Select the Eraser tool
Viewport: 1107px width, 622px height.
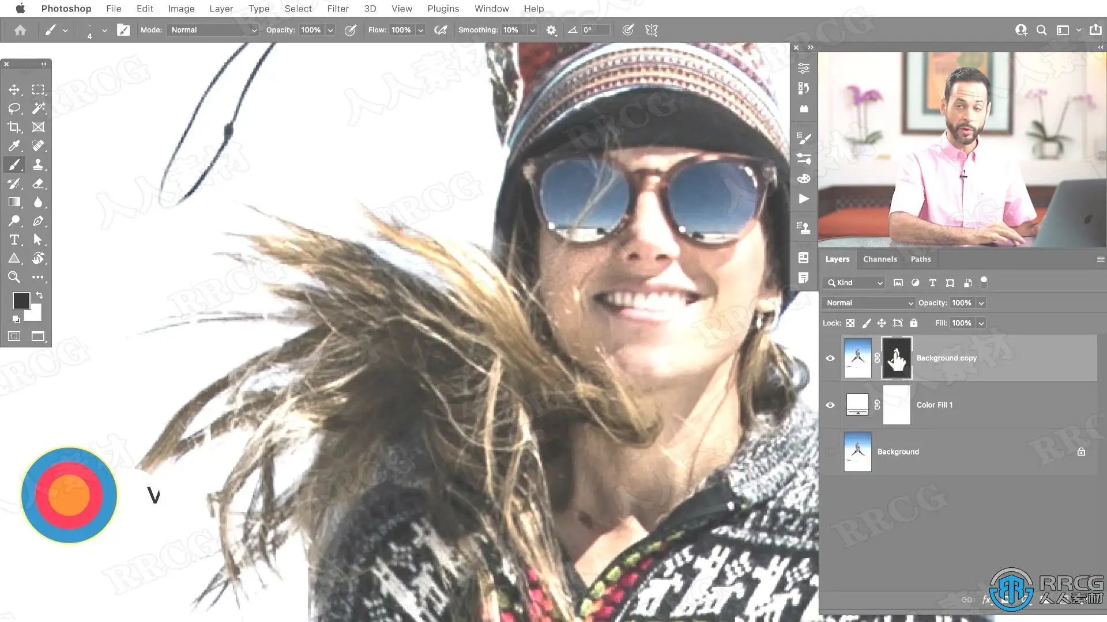click(x=38, y=184)
